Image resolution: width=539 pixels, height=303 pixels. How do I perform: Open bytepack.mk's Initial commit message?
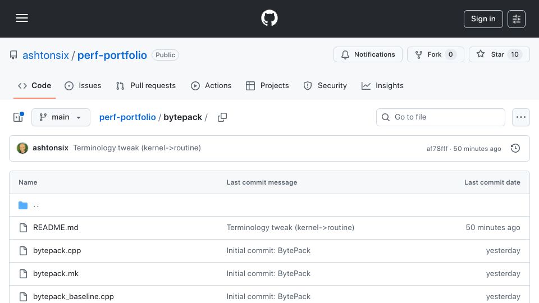[x=268, y=273]
